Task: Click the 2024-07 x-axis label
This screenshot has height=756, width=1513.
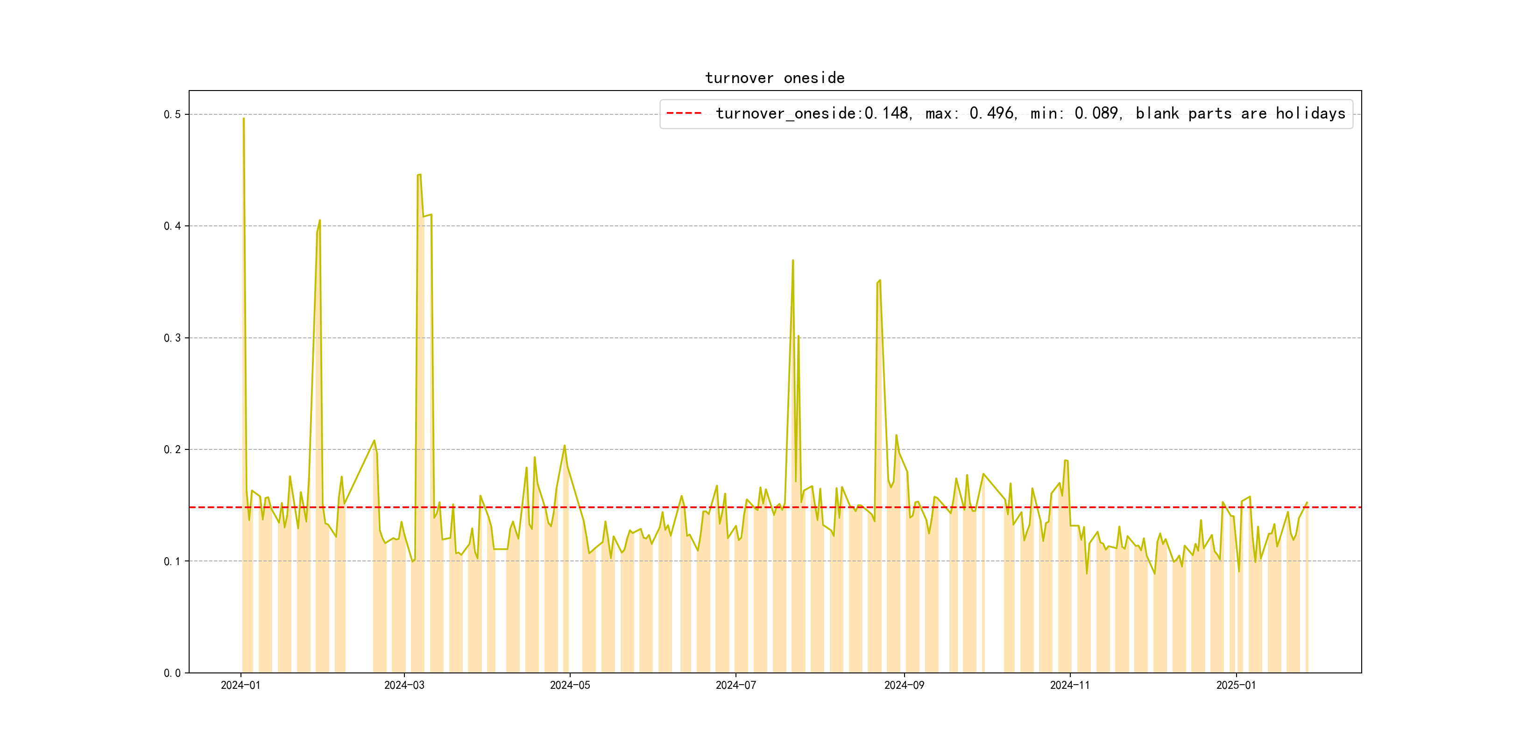Action: tap(735, 686)
